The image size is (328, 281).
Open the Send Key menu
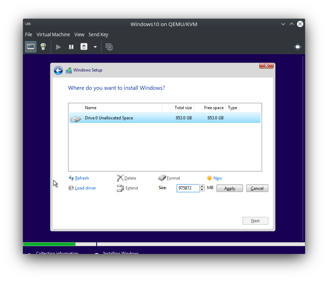point(98,35)
